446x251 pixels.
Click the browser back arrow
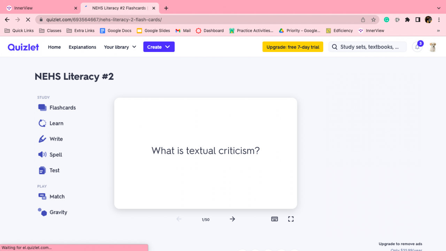click(x=7, y=20)
